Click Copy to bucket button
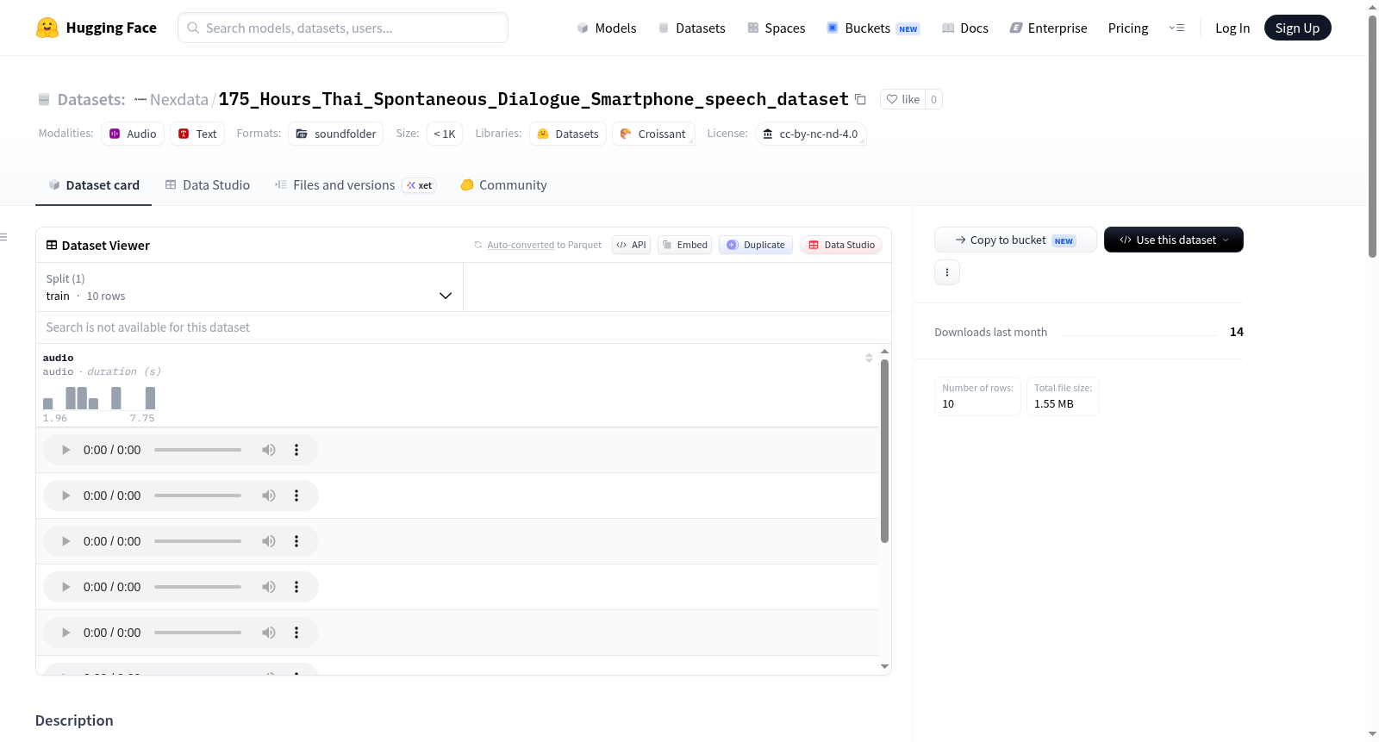The image size is (1379, 742). click(x=1015, y=240)
